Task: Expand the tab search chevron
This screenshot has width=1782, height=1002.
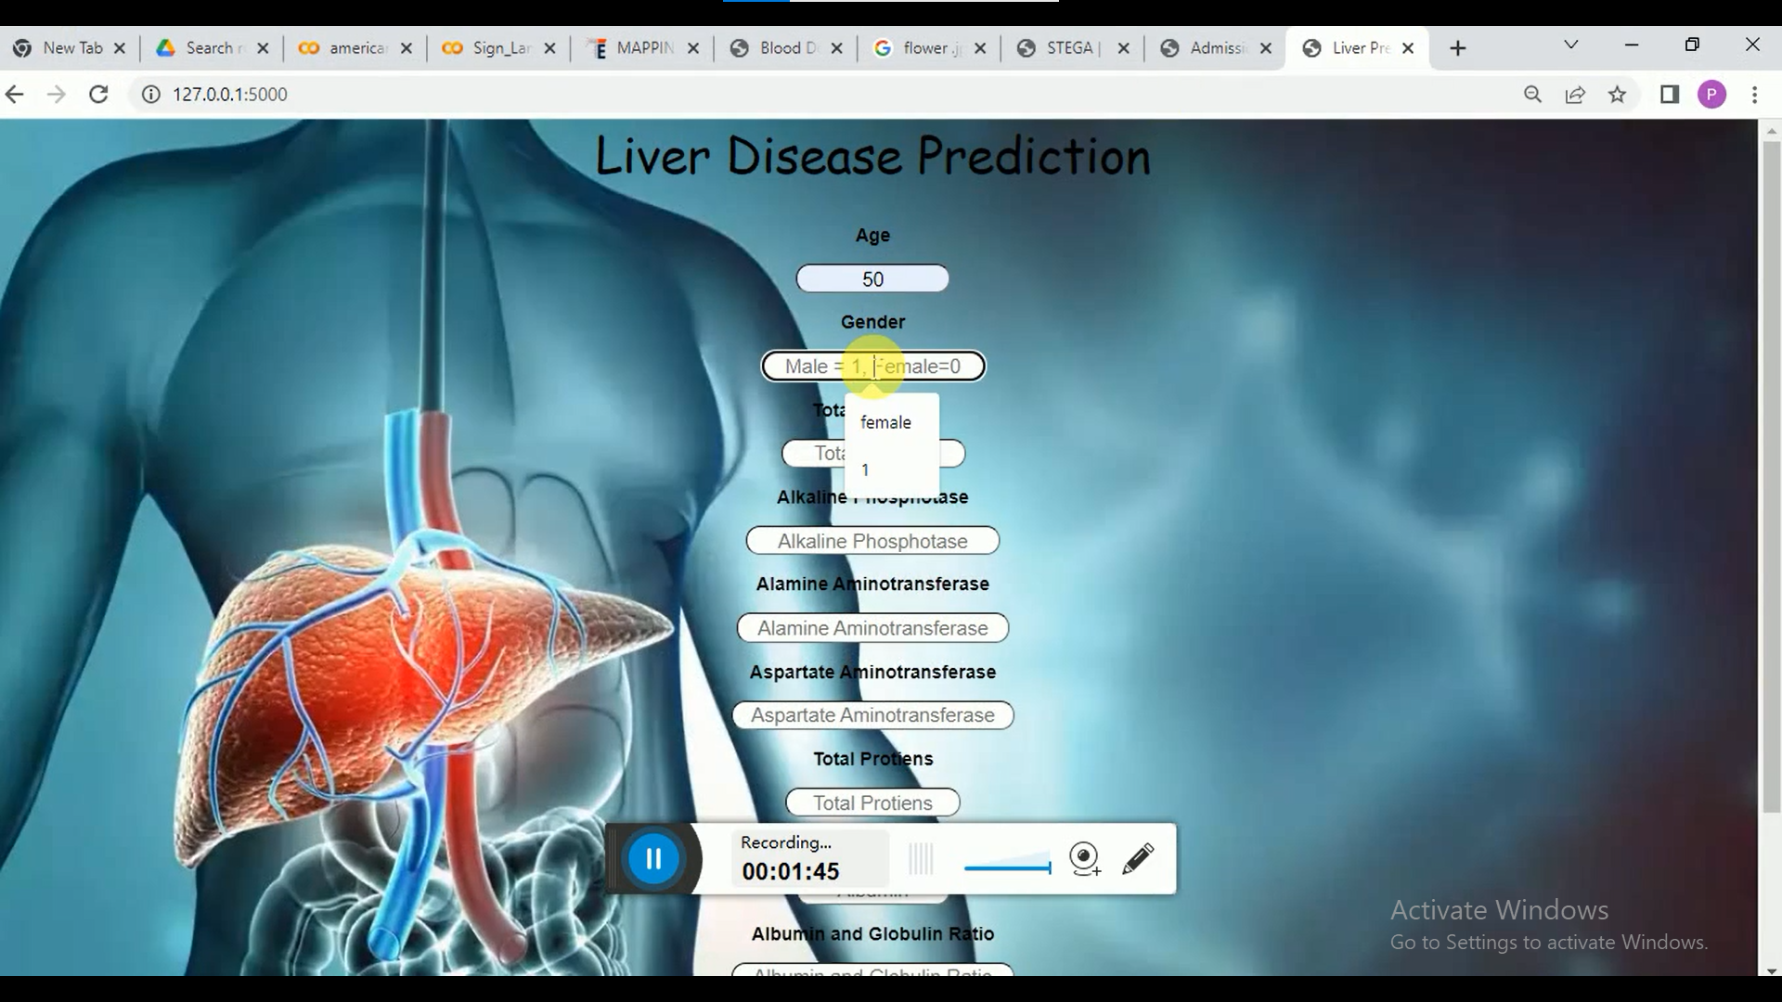Action: [x=1570, y=45]
